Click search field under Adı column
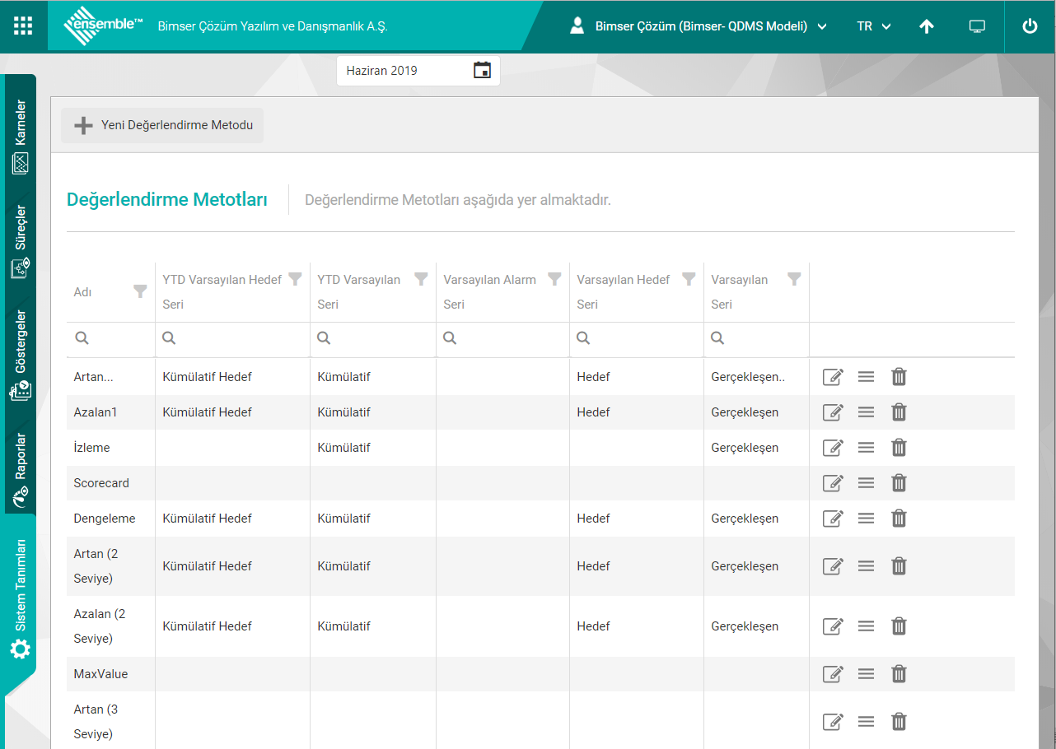1056x749 pixels. 115,338
